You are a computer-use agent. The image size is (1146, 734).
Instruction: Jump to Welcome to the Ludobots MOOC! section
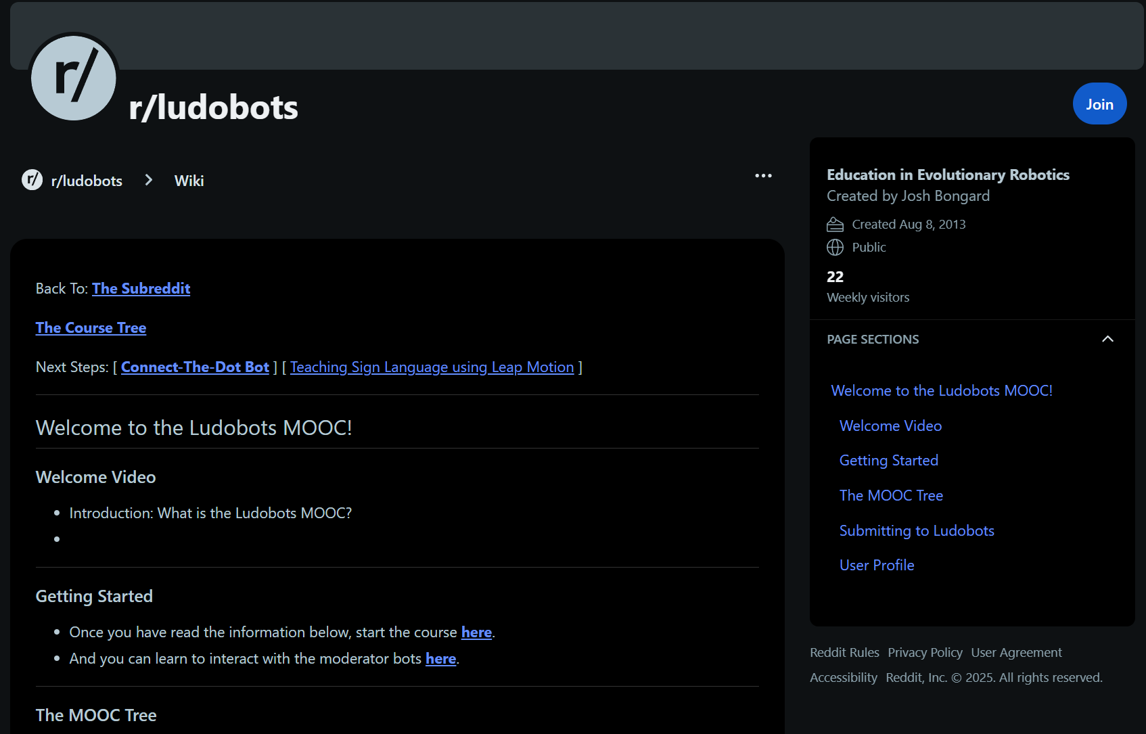click(941, 391)
